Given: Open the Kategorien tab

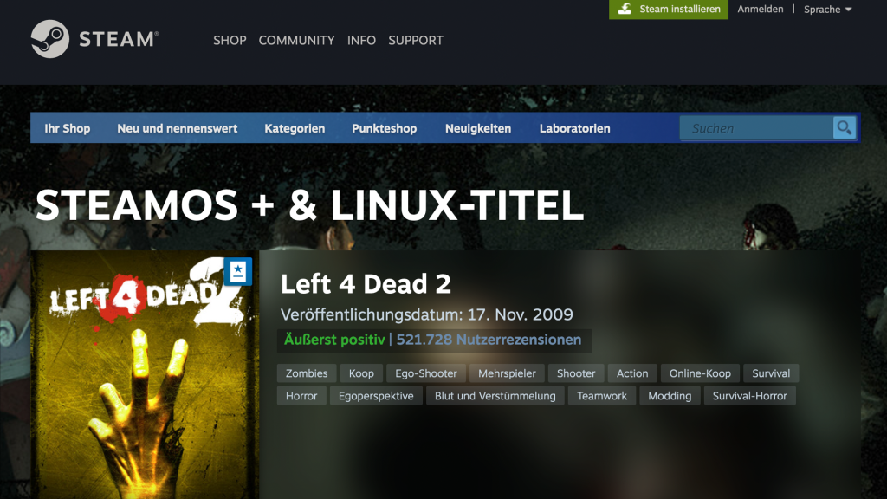Looking at the screenshot, I should coord(295,128).
